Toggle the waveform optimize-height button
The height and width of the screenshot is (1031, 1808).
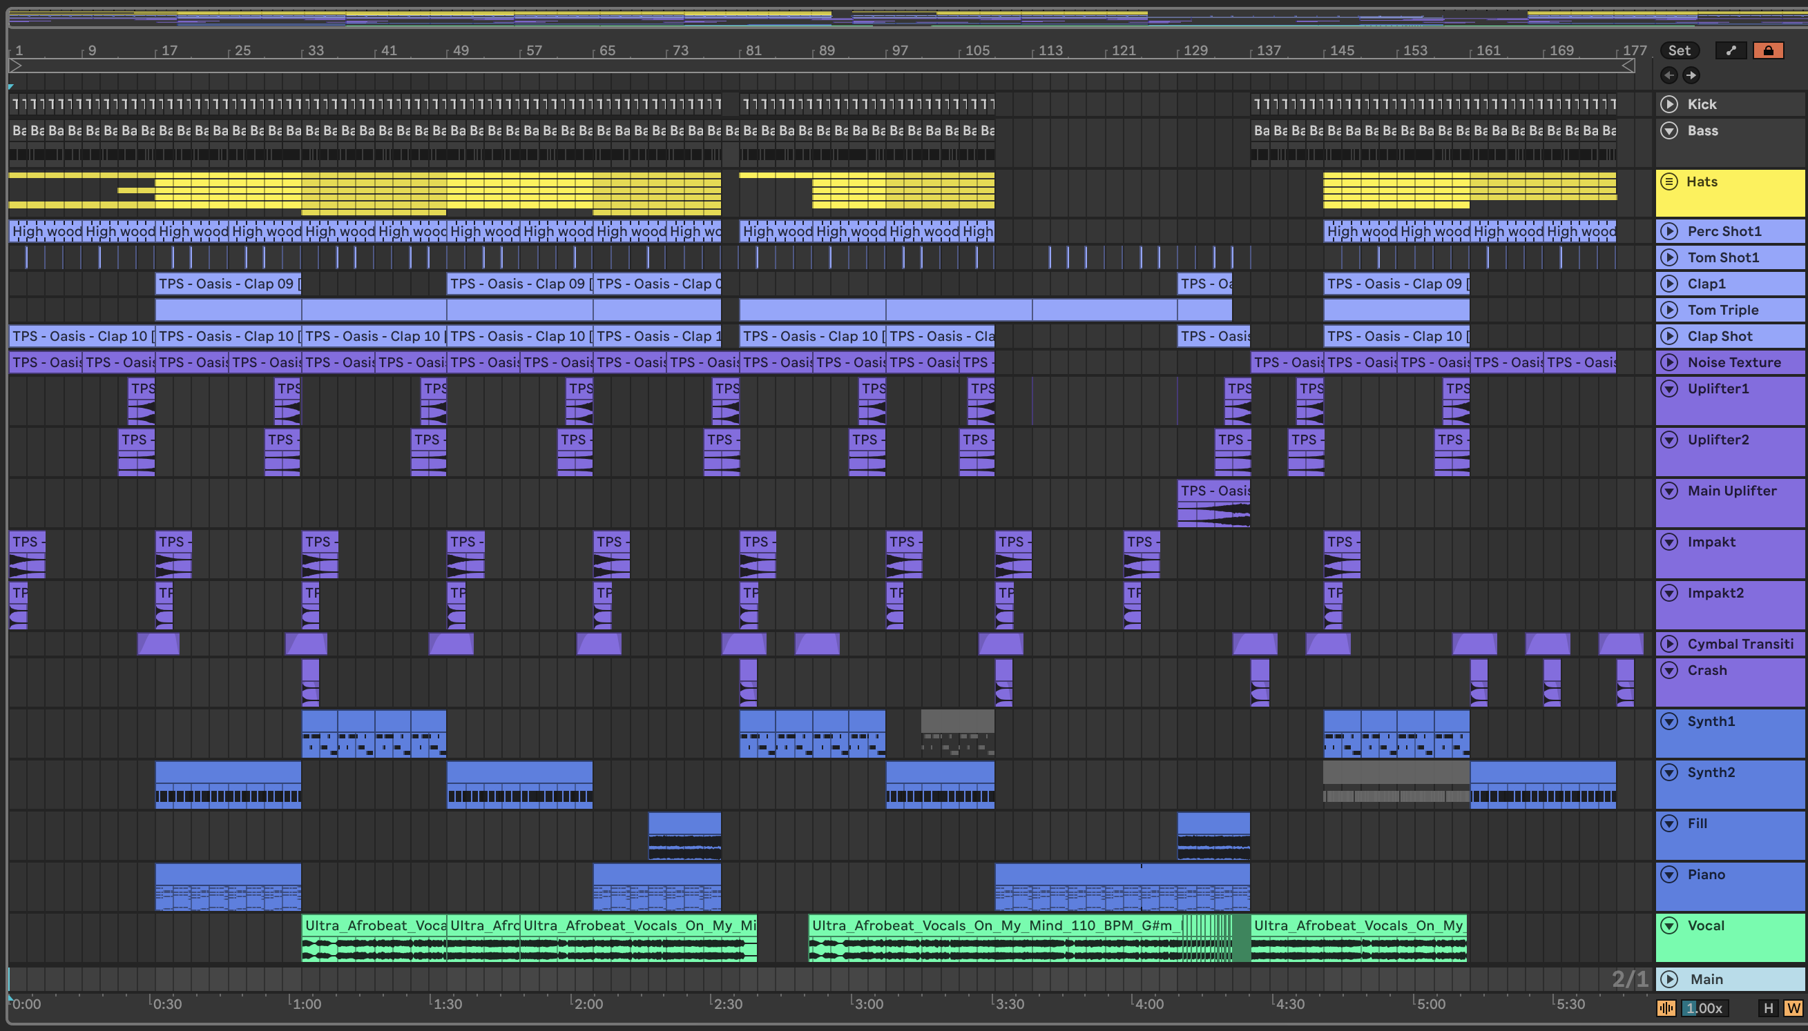1666,1008
